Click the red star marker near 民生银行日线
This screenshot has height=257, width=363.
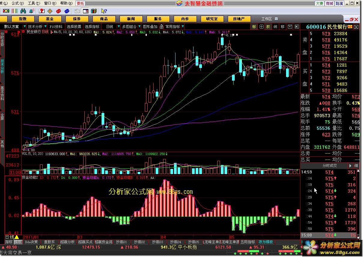(x=24, y=31)
